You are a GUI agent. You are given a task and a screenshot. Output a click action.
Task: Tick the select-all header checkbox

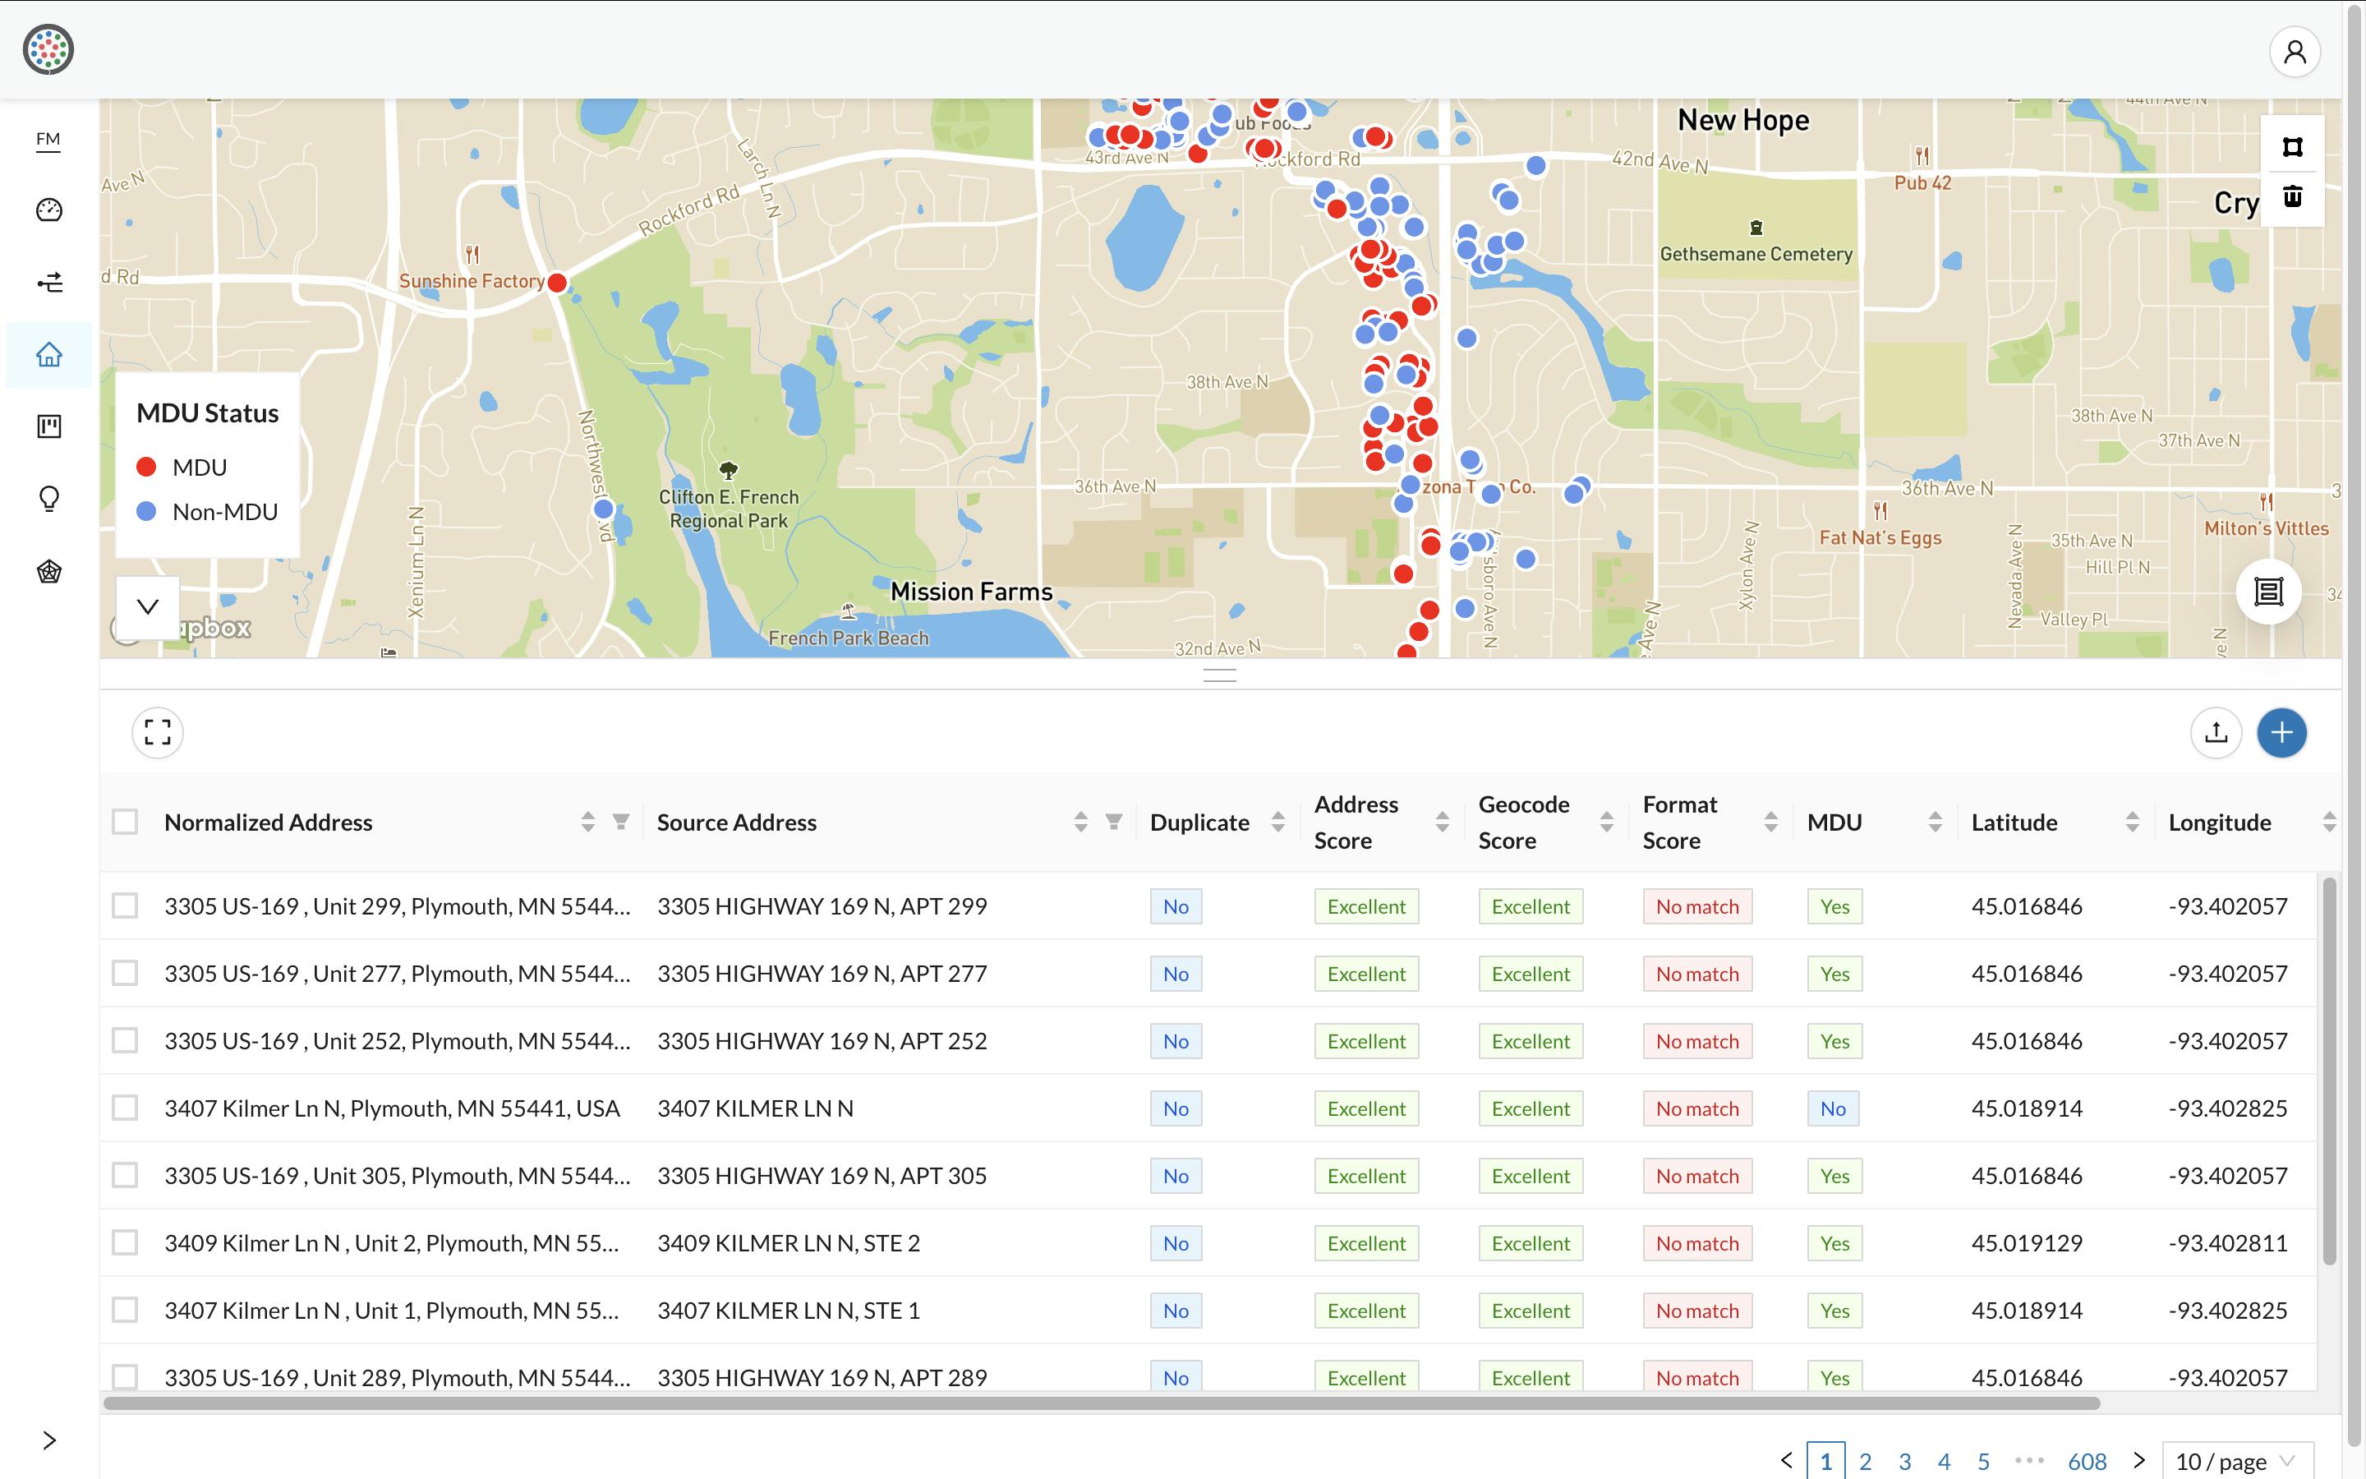pyautogui.click(x=125, y=822)
